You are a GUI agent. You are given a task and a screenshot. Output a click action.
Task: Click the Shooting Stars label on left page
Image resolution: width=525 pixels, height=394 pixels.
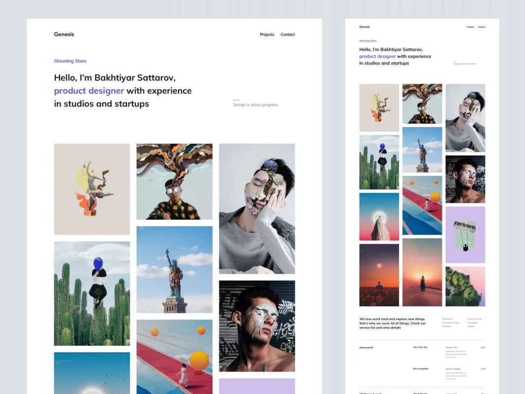pos(70,61)
